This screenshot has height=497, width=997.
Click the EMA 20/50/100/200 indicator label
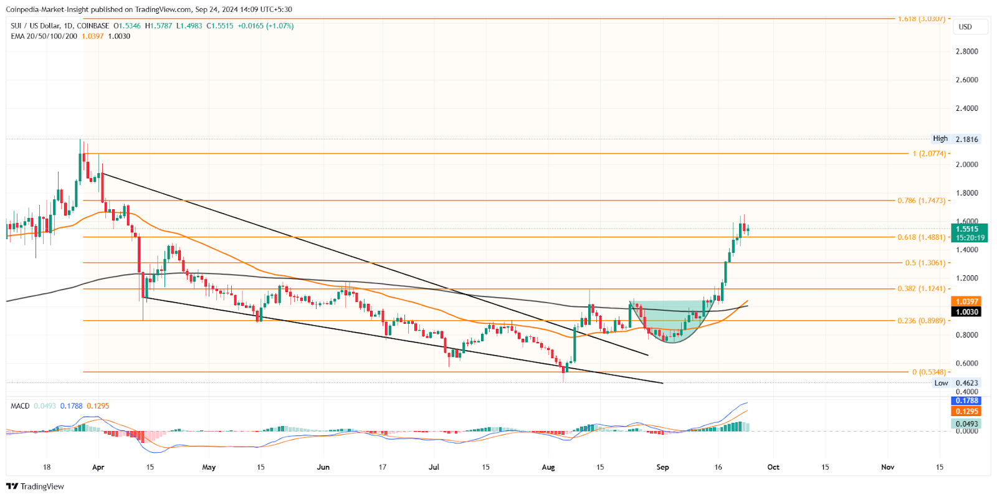pyautogui.click(x=44, y=36)
